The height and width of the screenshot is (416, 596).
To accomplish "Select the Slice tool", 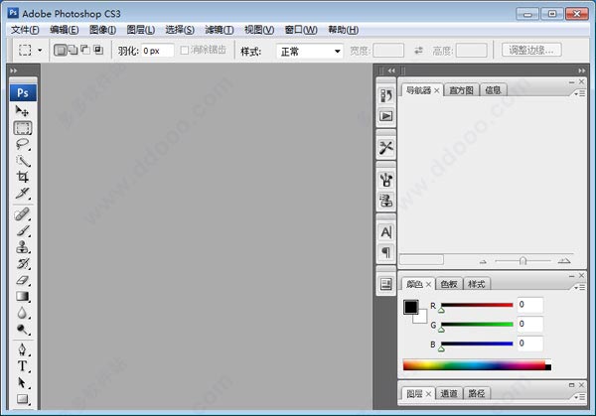I will pyautogui.click(x=23, y=194).
